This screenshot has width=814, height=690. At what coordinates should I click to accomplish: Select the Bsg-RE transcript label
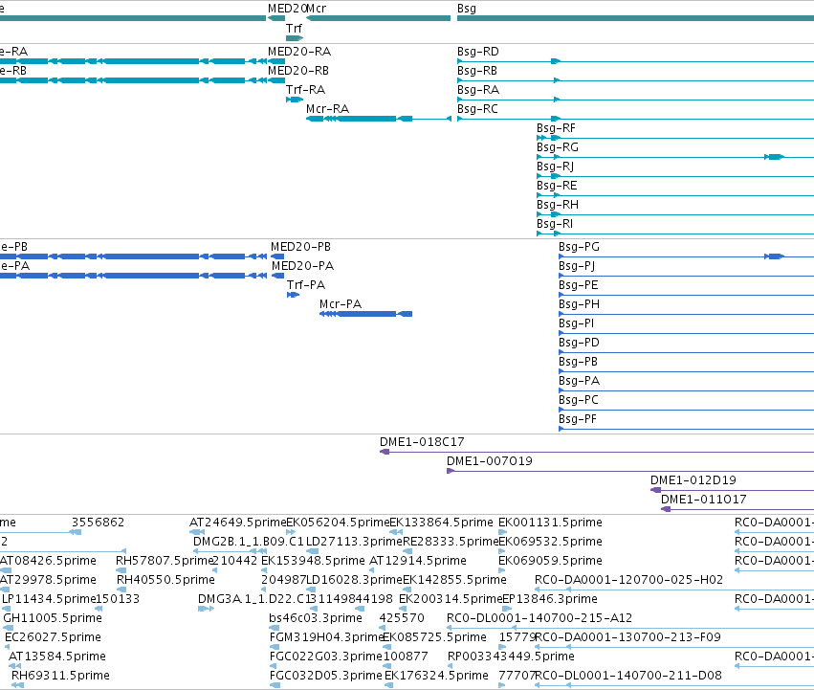(557, 186)
